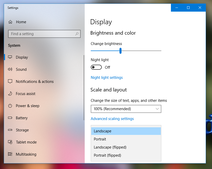The image size is (212, 169).
Task: Click the scaling dropdown chevron arrow
Action: [x=157, y=109]
